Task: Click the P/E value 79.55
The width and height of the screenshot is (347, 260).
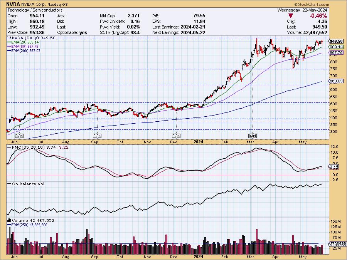Action: pyautogui.click(x=199, y=16)
